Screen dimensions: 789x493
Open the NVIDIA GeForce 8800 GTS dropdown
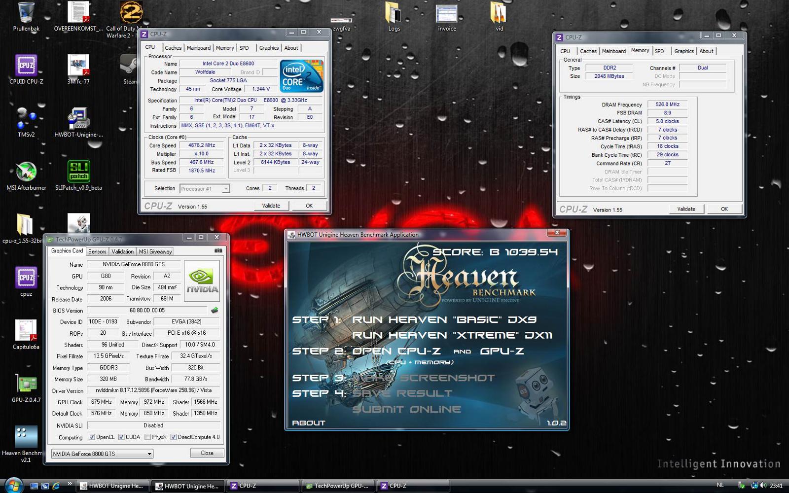(x=103, y=454)
